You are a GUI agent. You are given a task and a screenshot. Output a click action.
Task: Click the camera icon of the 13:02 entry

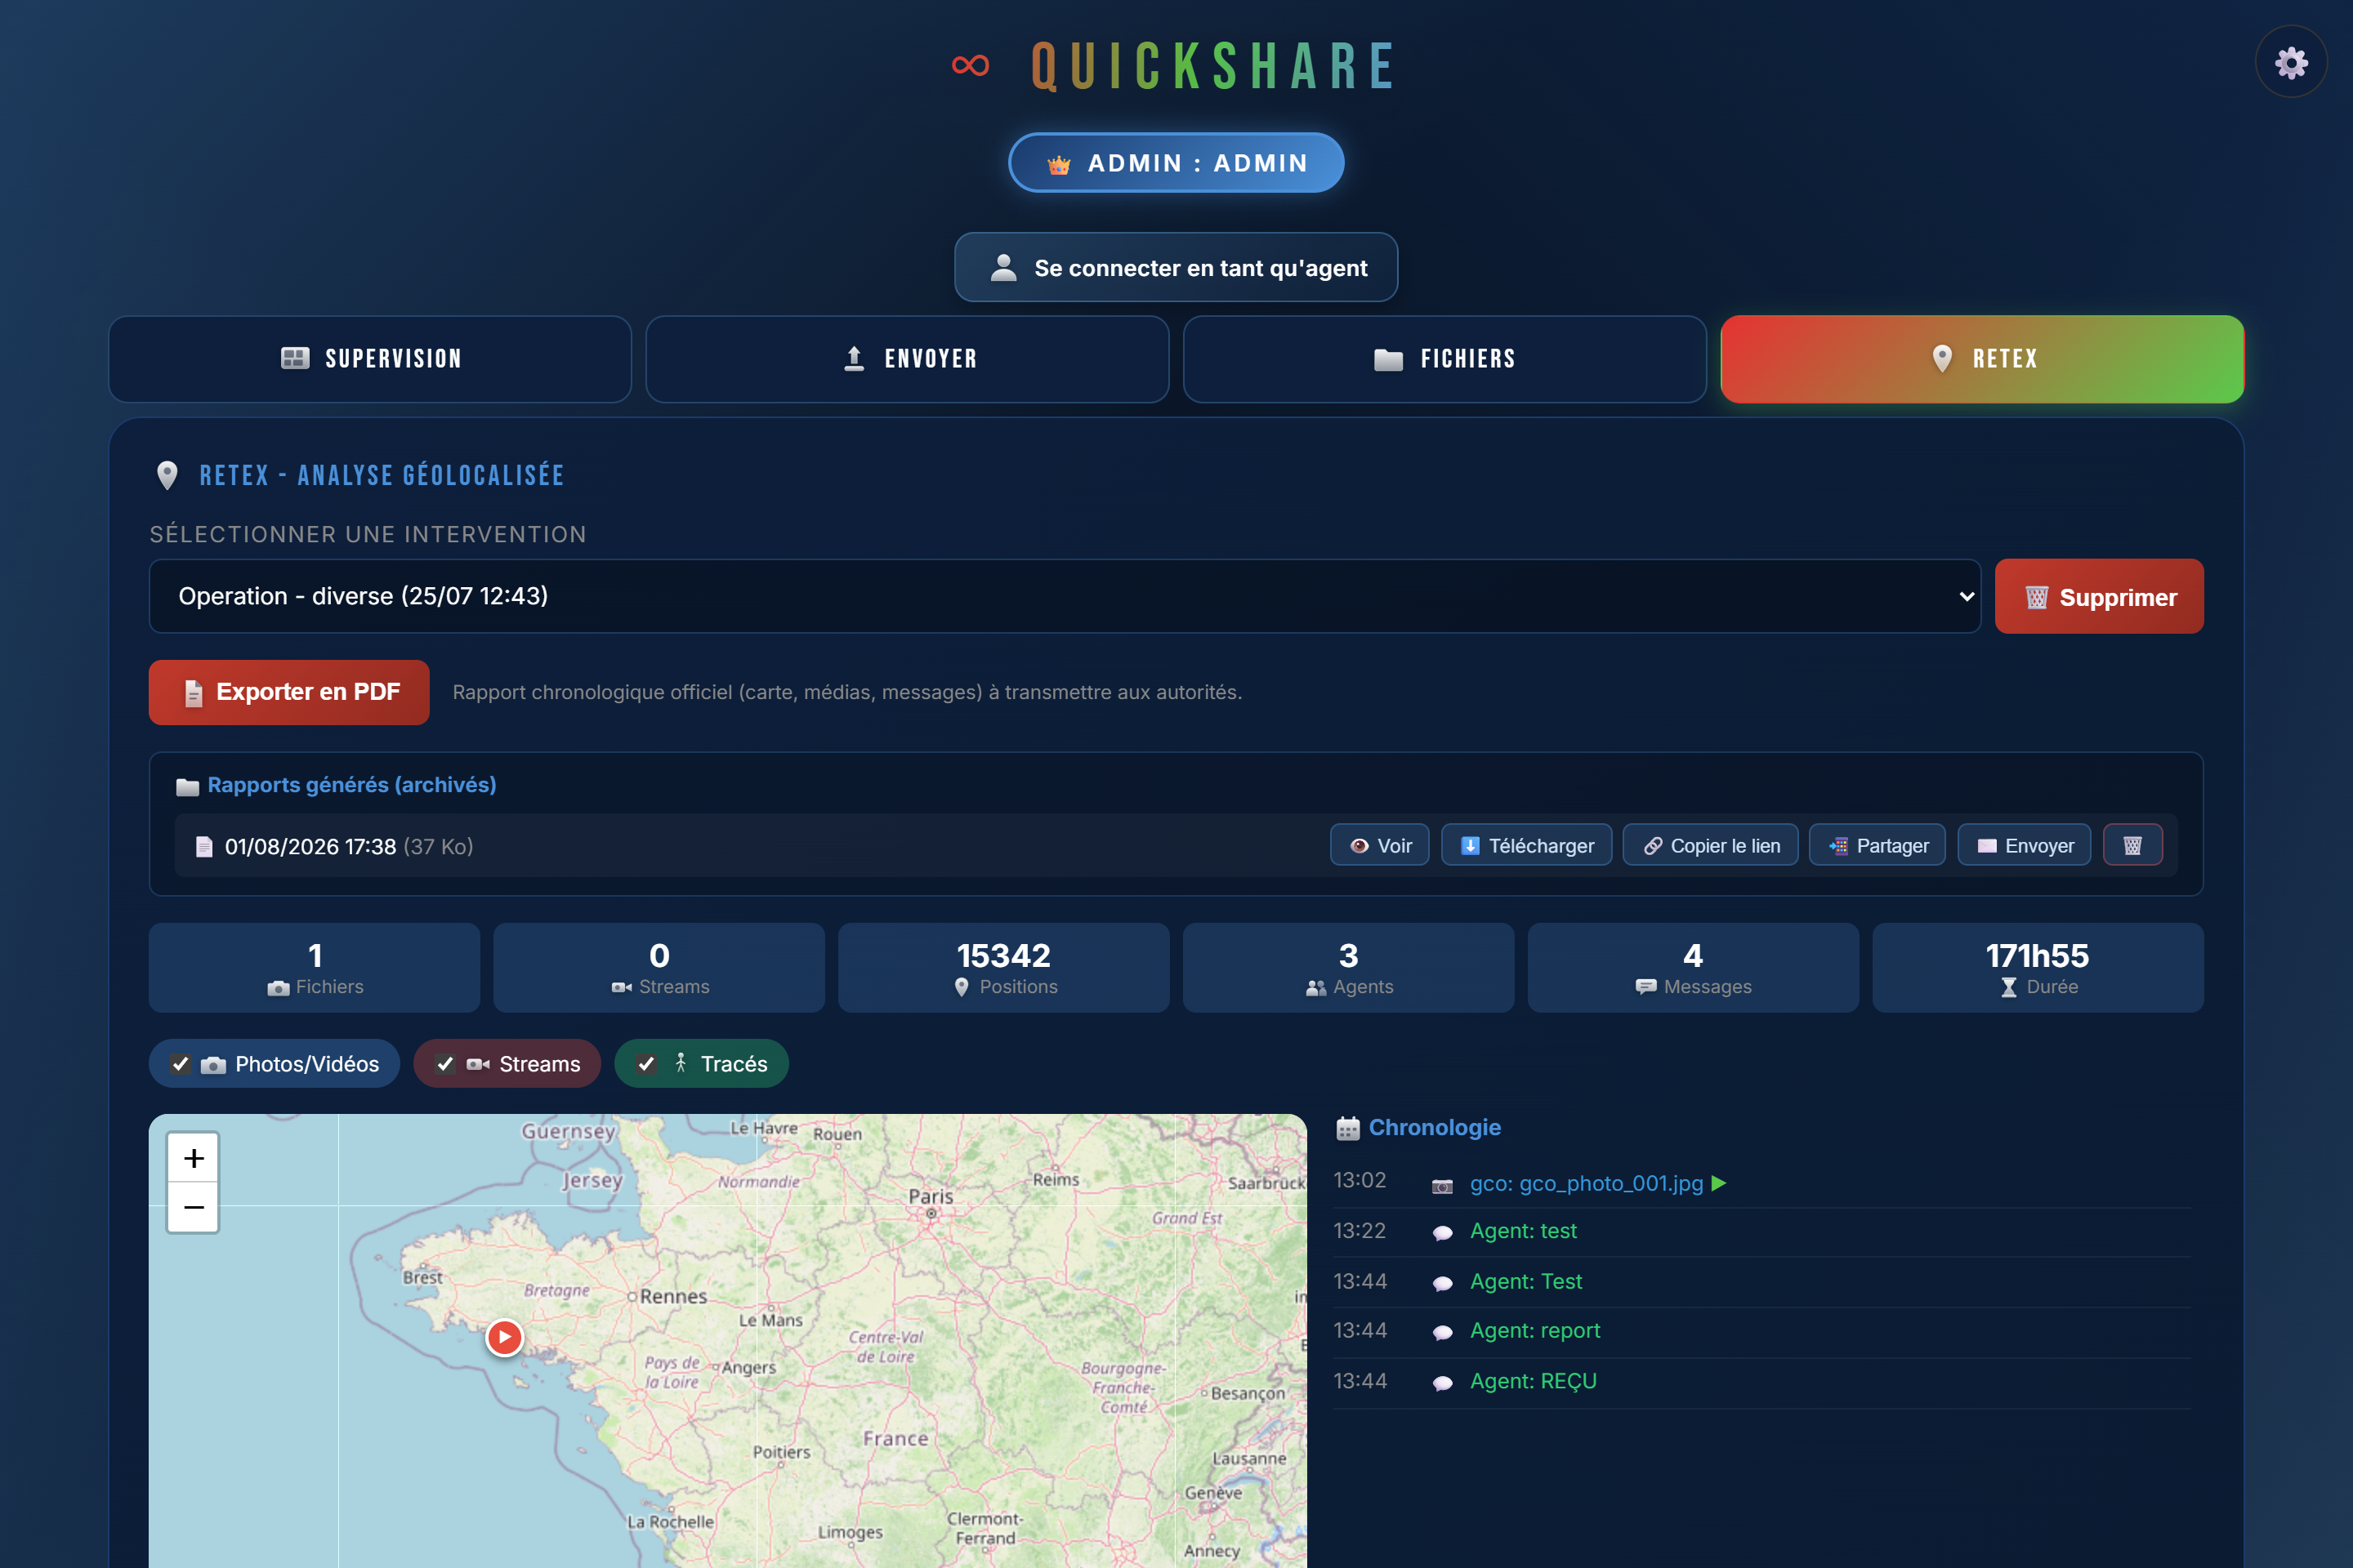pyautogui.click(x=1441, y=1185)
